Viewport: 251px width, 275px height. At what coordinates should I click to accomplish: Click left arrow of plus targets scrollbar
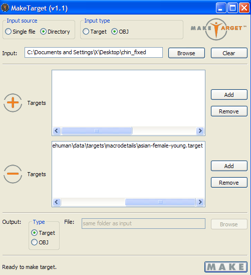tap(57, 131)
